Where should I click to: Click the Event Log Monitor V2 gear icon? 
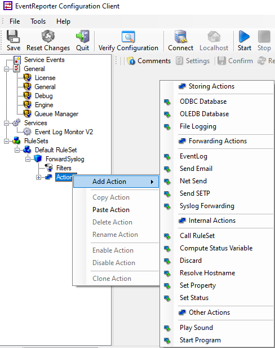click(x=27, y=131)
